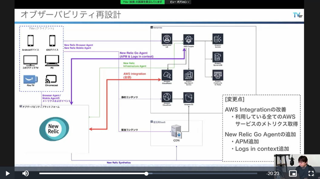320x179 pixels.
Task: Click the ElastiCache for Redis icon
Action: pos(218,75)
